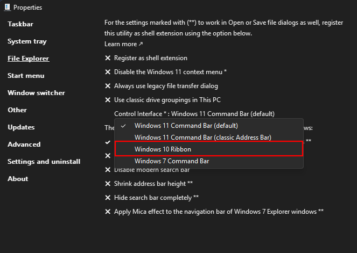Image resolution: width=357 pixels, height=253 pixels.
Task: Pick the Windows 10 Ribbon option
Action: [163, 149]
